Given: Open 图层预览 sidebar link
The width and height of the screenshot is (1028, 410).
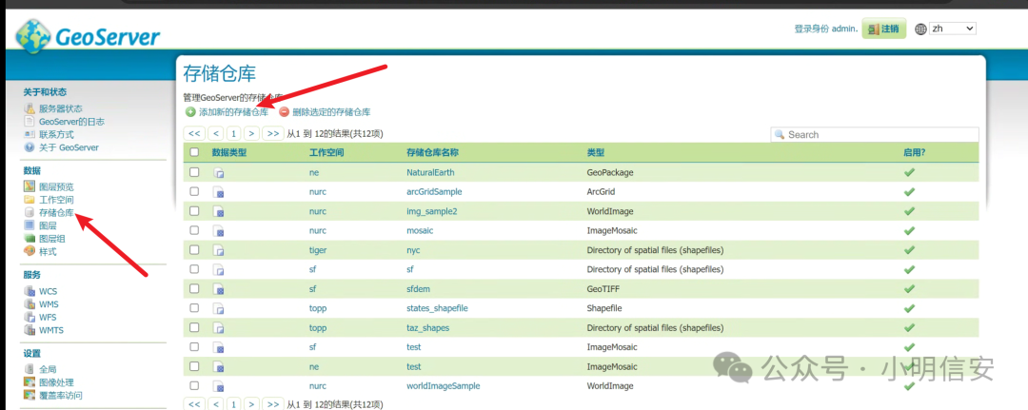Looking at the screenshot, I should pos(56,186).
